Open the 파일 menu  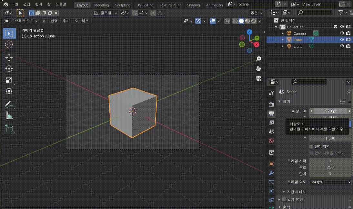[x=15, y=4]
